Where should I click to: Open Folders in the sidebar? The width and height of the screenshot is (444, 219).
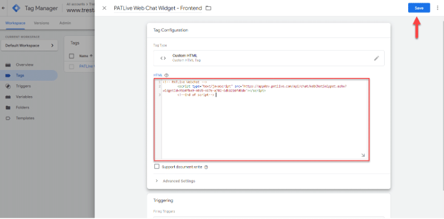click(x=23, y=108)
